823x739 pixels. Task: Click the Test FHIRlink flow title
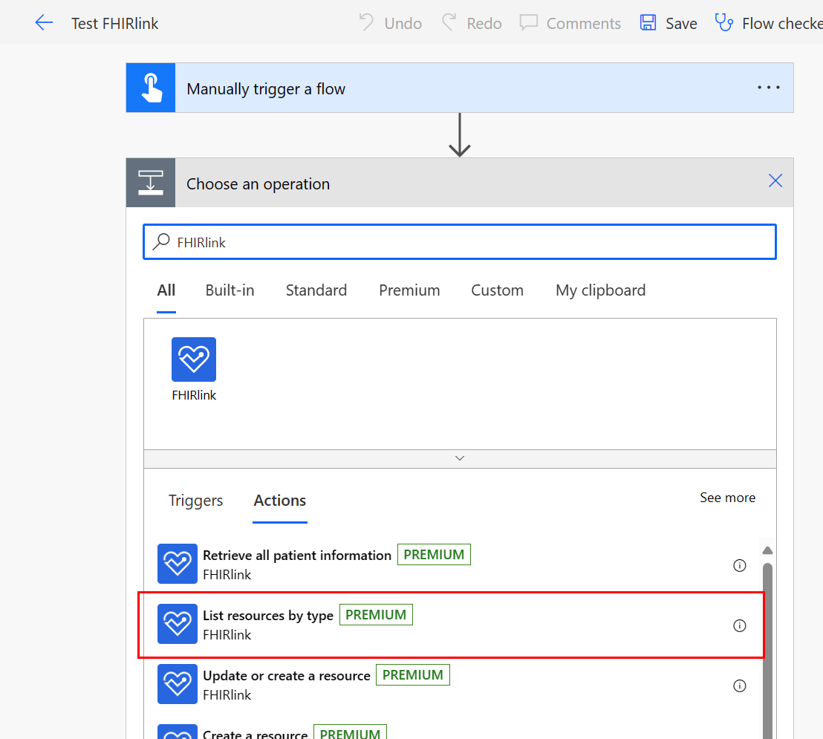114,24
